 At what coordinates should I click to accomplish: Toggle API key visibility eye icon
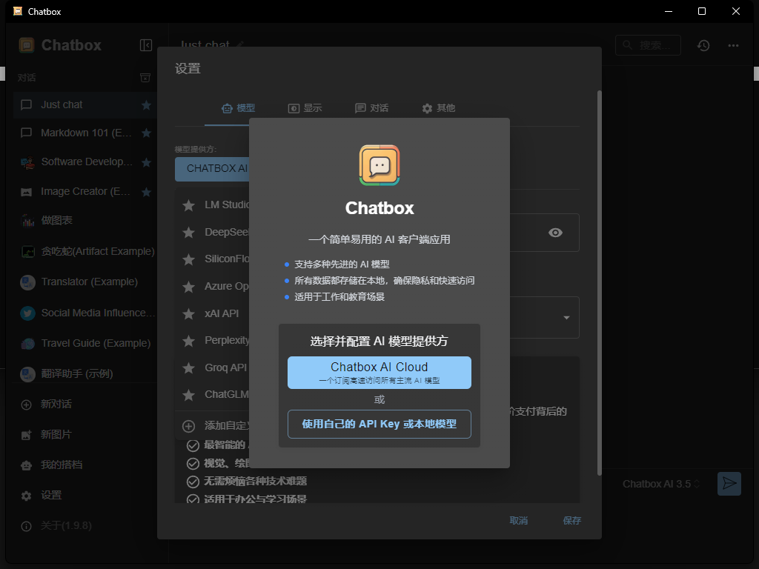pos(555,233)
